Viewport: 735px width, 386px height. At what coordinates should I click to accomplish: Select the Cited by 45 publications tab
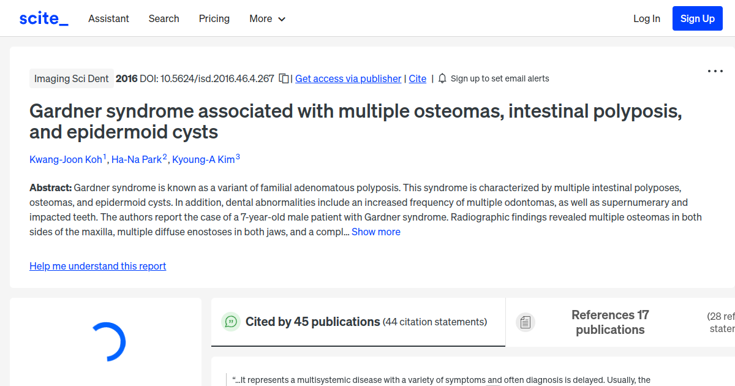tap(312, 321)
